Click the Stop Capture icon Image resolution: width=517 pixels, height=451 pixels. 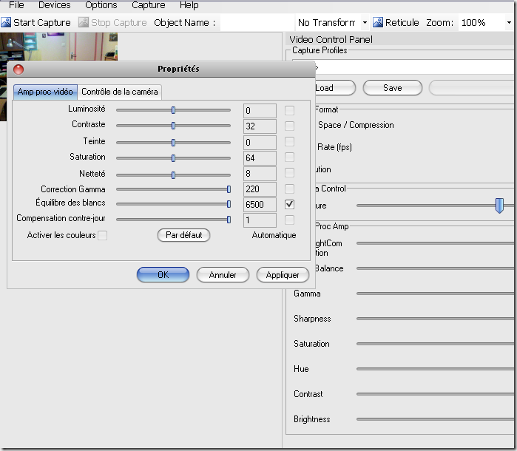84,22
